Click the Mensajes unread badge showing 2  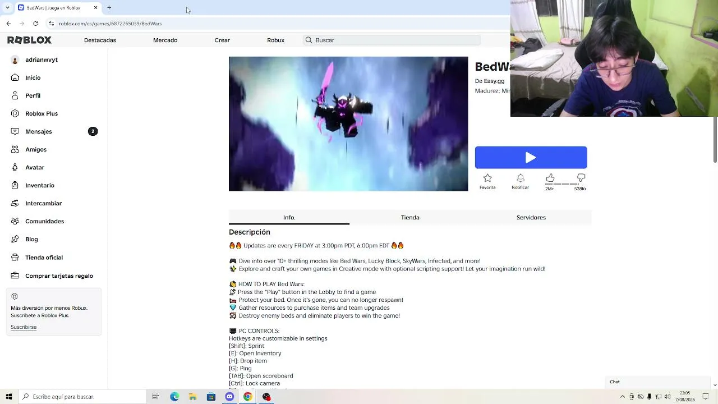(93, 131)
